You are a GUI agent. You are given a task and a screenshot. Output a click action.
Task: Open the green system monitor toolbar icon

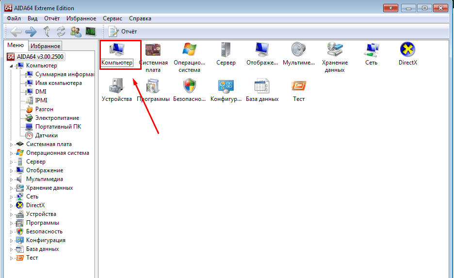click(x=91, y=32)
